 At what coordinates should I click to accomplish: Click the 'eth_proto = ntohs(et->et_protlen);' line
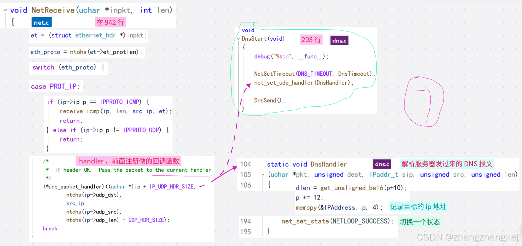pyautogui.click(x=86, y=52)
